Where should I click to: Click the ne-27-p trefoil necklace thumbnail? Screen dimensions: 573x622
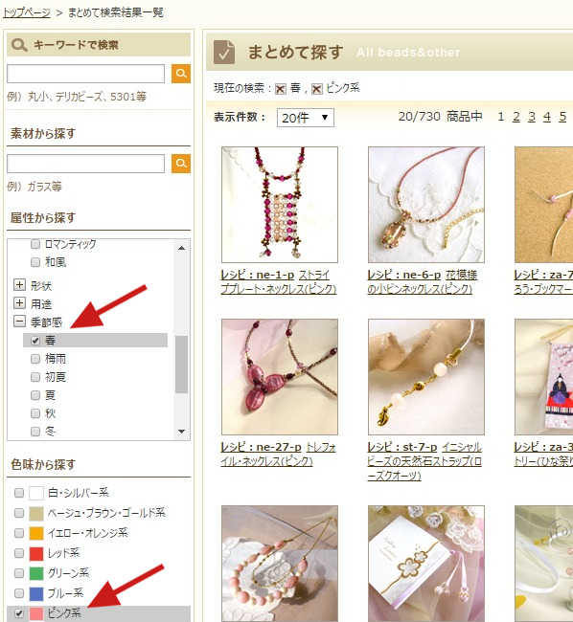[280, 377]
